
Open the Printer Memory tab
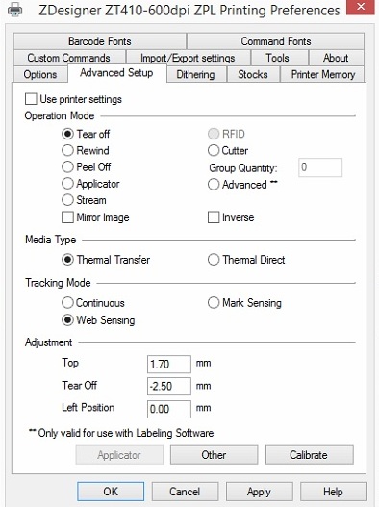click(323, 74)
